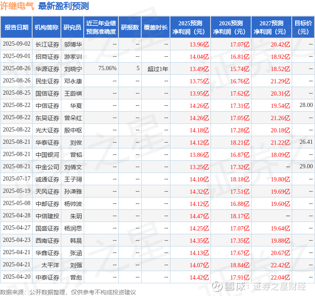
Task: Click 18.92亿 in 招商证券 row
Action: tap(280, 57)
